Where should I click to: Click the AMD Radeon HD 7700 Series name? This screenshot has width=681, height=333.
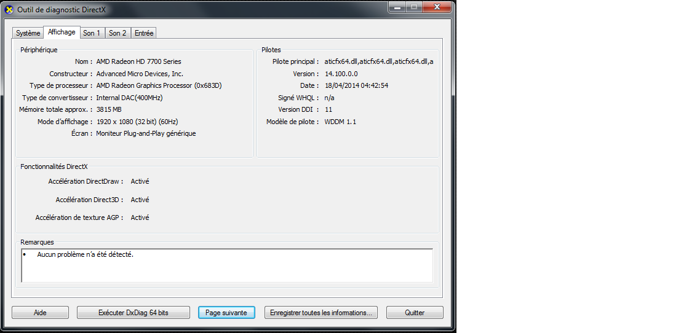point(138,61)
